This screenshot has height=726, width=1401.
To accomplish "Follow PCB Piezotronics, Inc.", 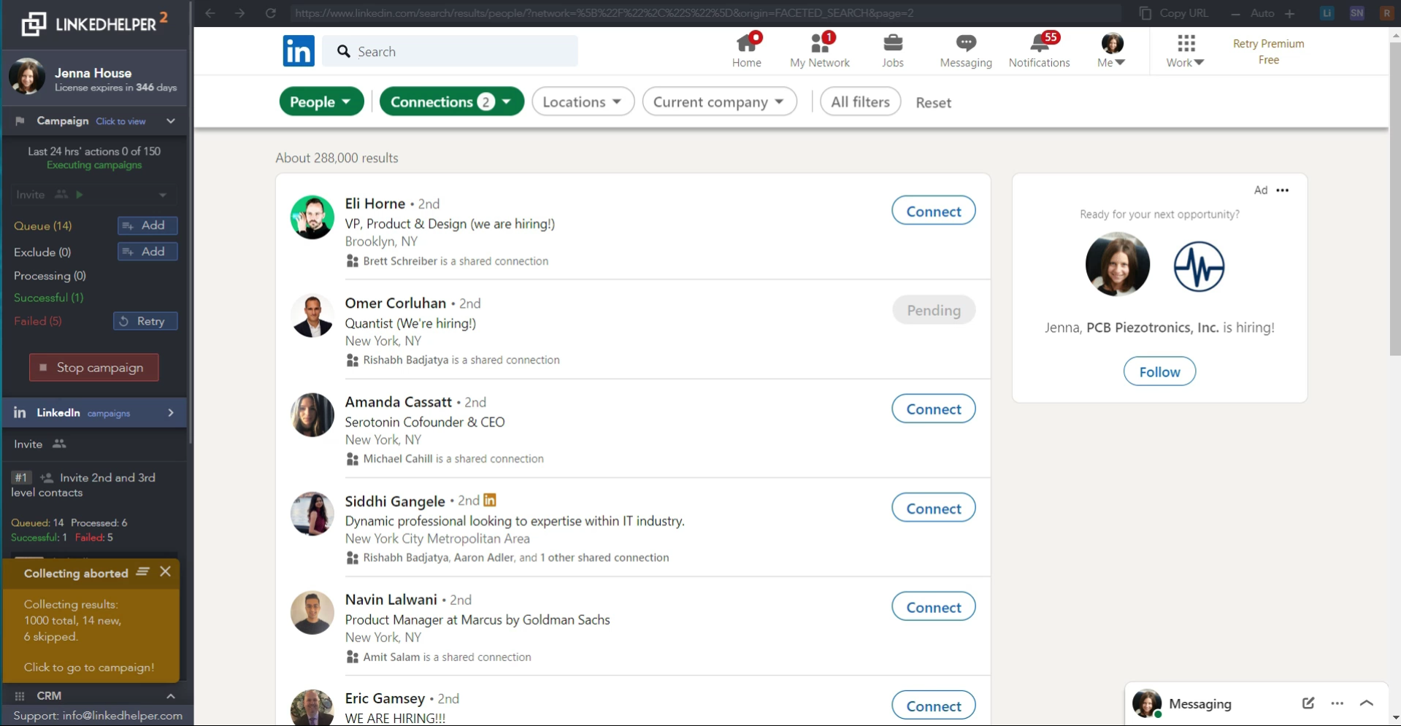I will point(1159,371).
